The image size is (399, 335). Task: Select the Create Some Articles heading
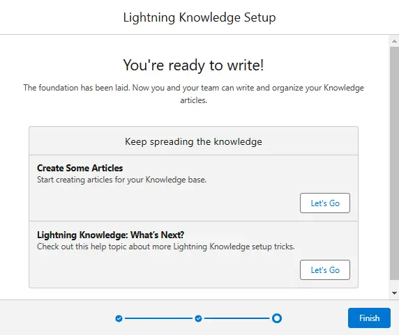coord(80,168)
